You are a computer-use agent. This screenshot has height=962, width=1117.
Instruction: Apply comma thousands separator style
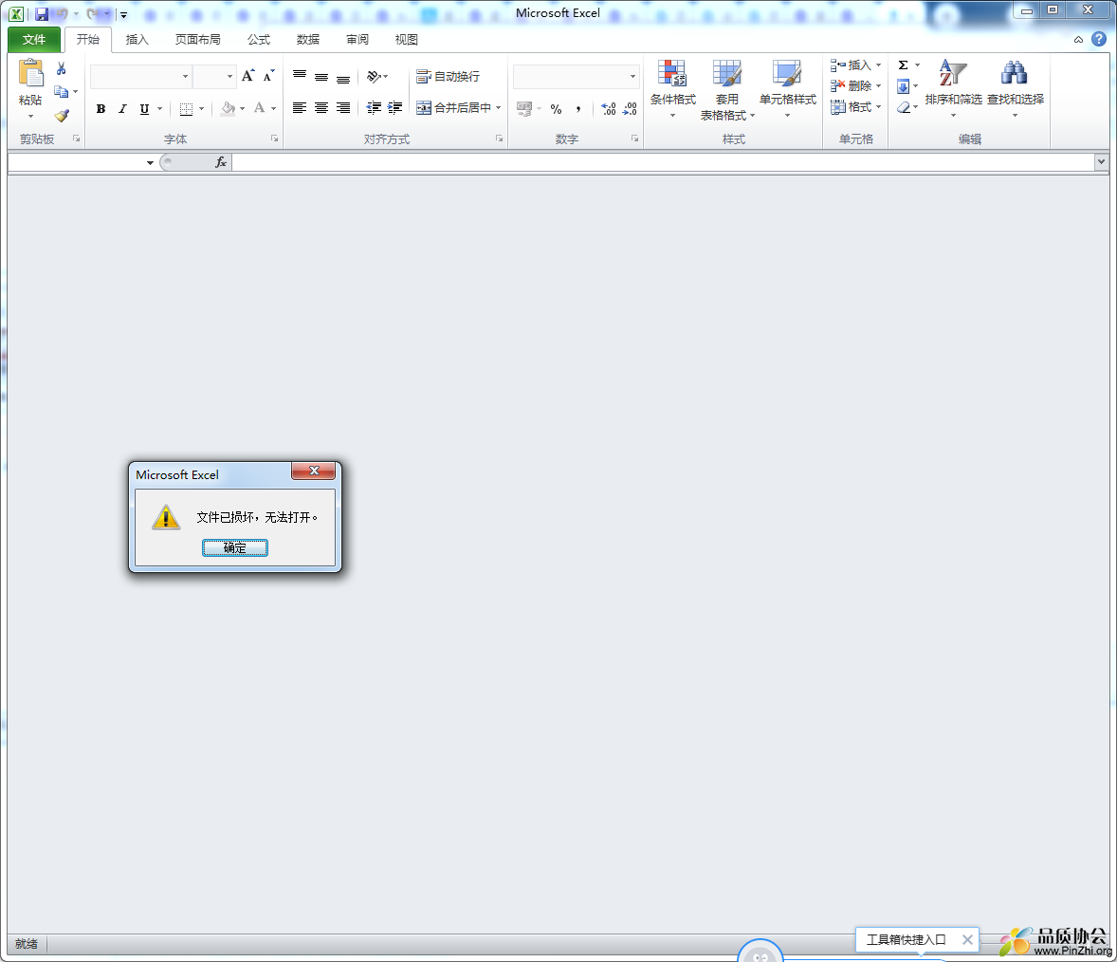pos(578,109)
